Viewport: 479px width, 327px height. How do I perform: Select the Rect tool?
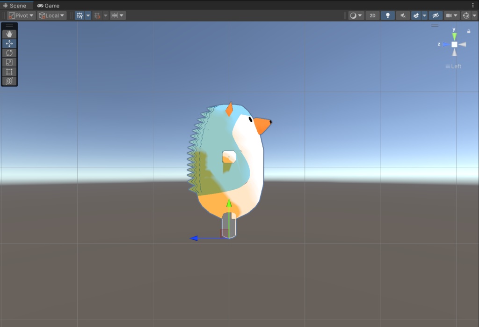click(9, 72)
